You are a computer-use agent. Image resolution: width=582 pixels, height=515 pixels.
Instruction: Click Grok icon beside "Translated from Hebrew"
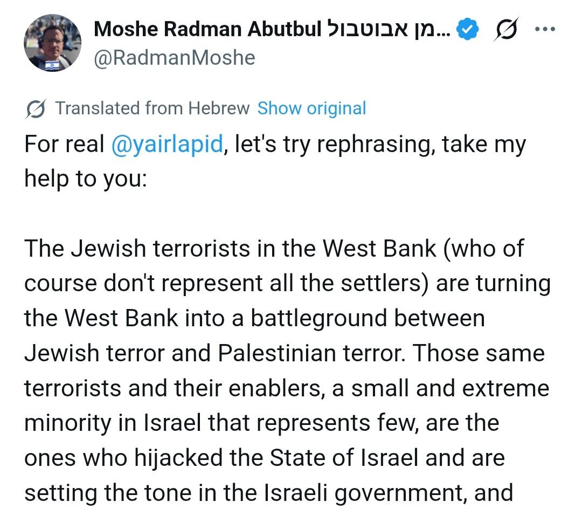(35, 108)
